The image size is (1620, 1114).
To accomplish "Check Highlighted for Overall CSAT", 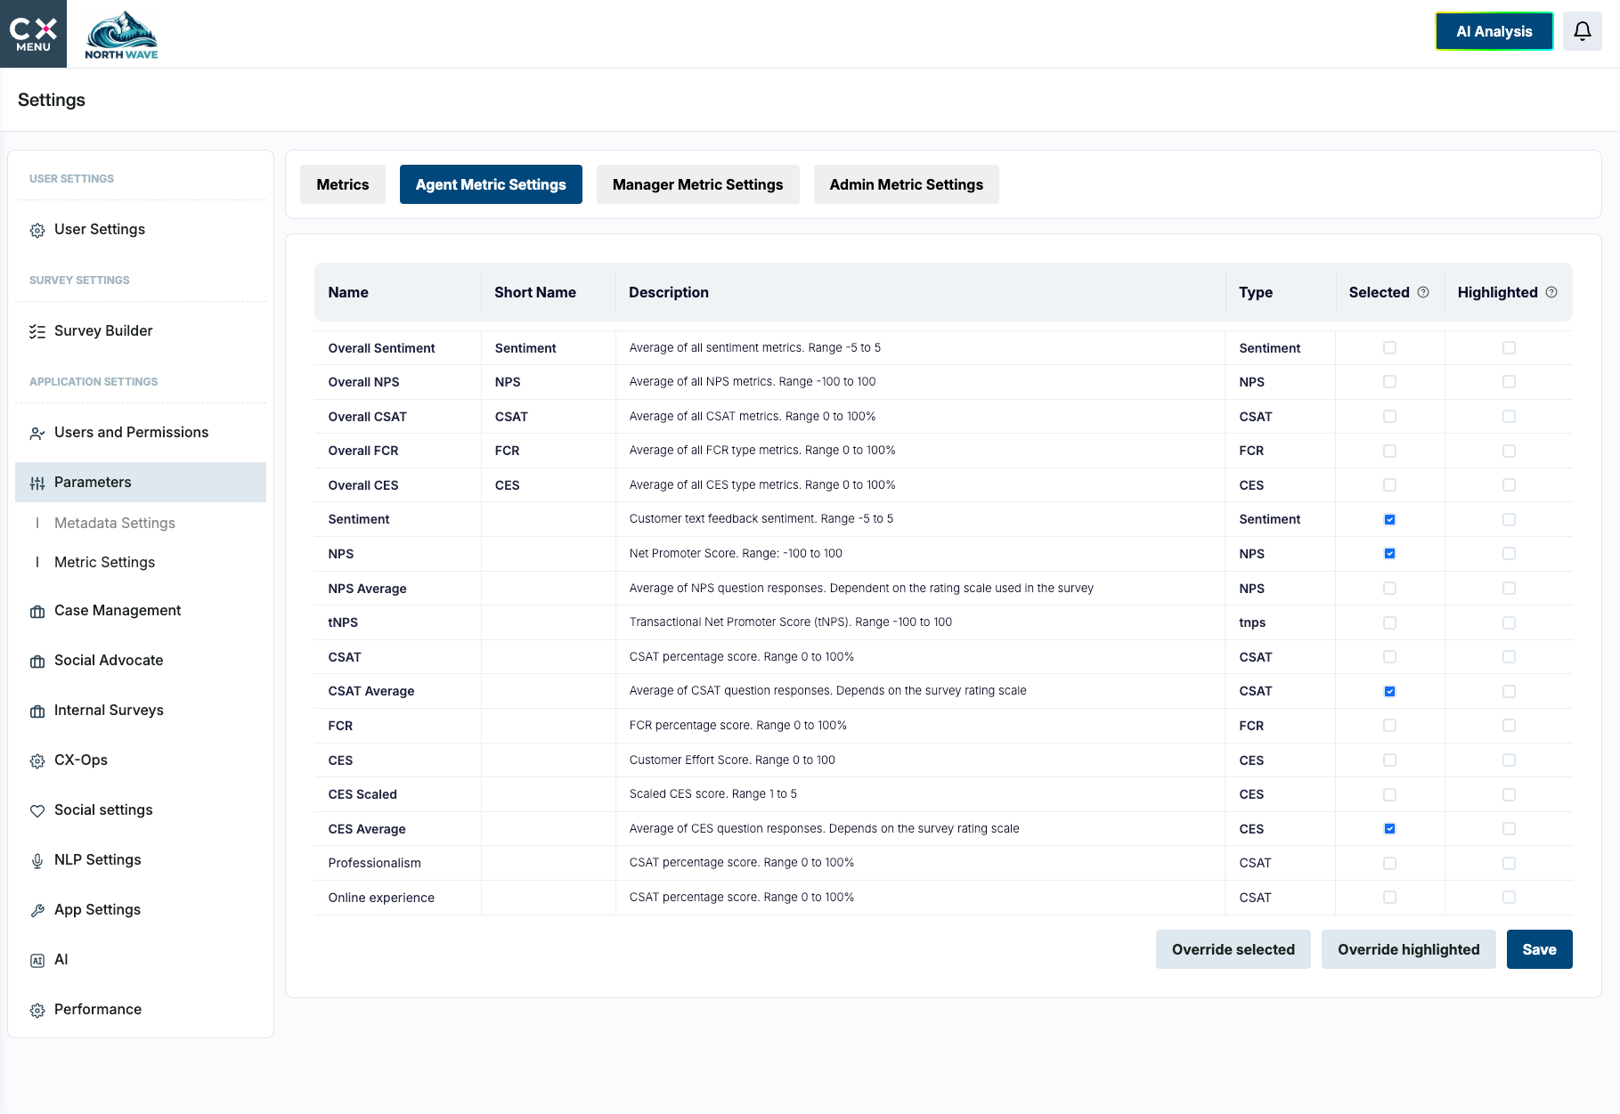I will click(x=1509, y=417).
